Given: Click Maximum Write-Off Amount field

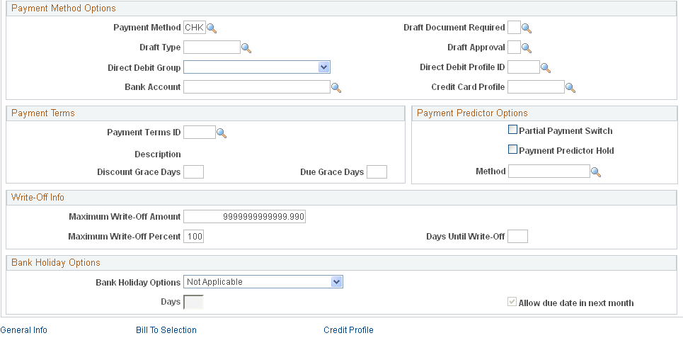Looking at the screenshot, I should [244, 217].
